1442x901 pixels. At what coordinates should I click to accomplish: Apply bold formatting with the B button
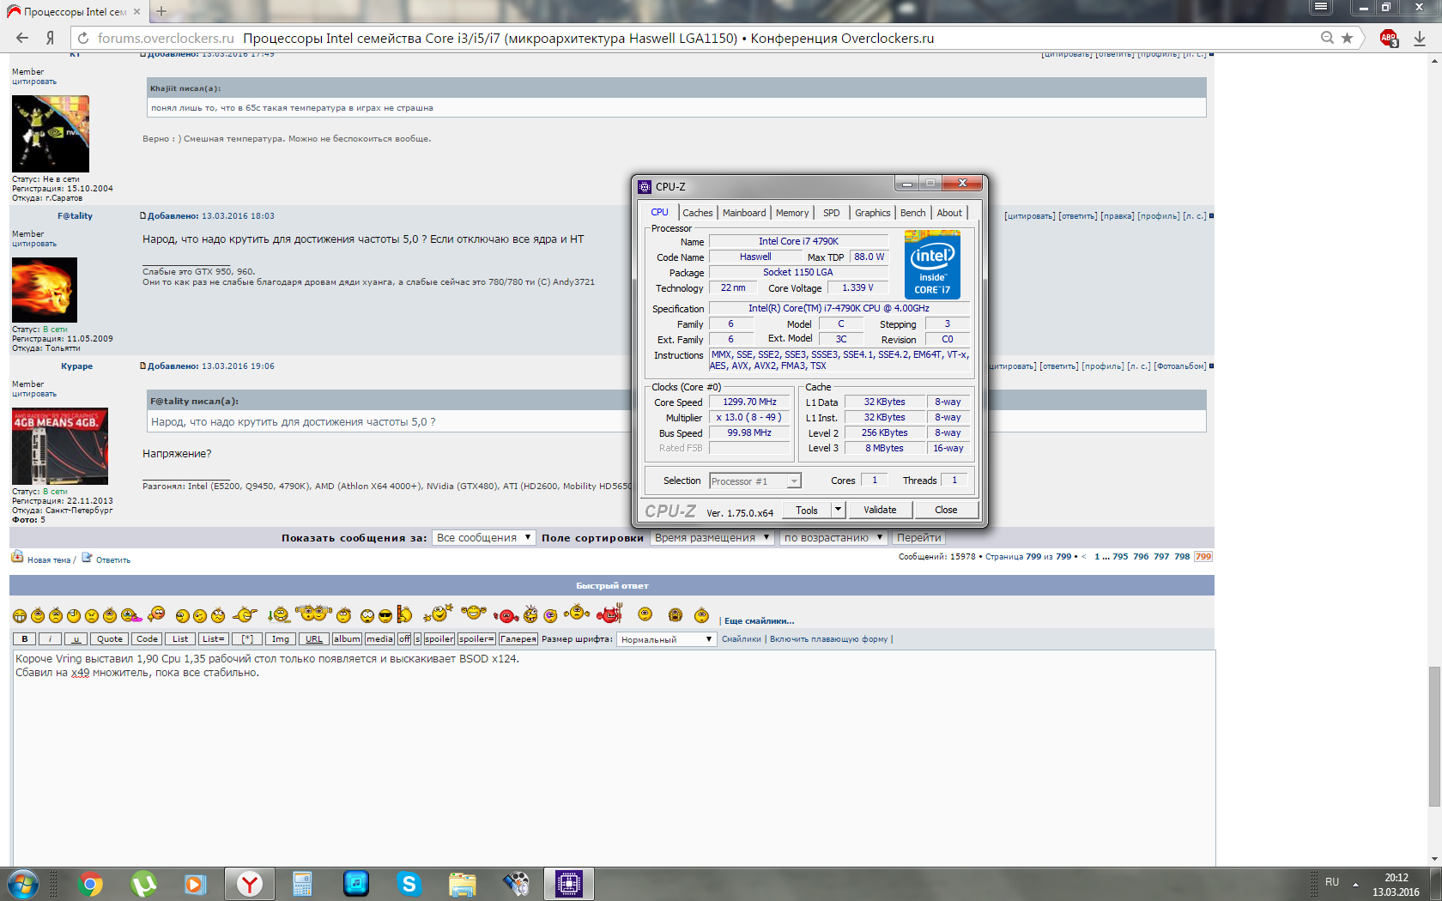click(x=25, y=639)
